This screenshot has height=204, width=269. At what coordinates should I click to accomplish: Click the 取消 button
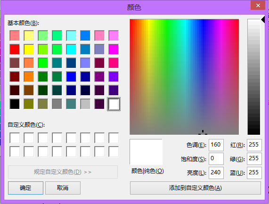coord(63,188)
